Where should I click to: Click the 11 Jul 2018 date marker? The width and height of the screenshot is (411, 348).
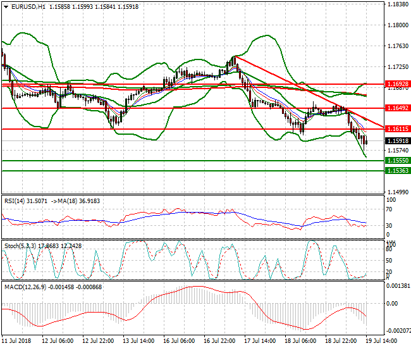point(16,340)
